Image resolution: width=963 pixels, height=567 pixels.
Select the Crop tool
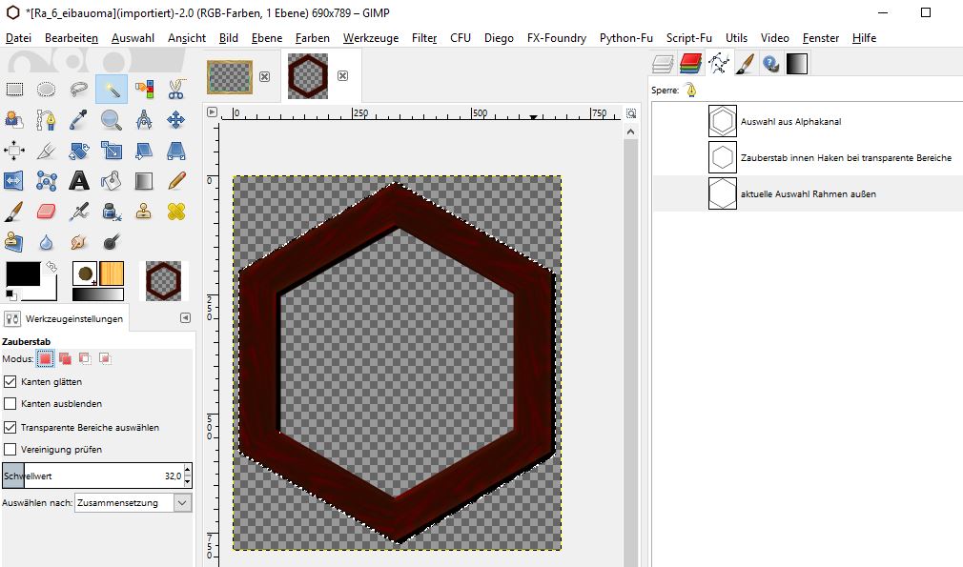tap(47, 151)
